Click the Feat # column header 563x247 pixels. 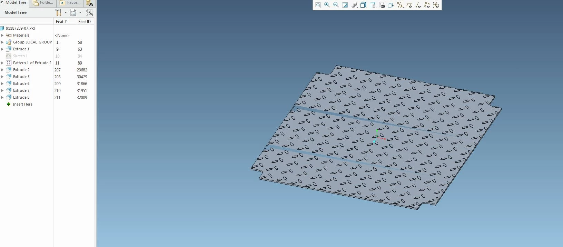click(65, 21)
